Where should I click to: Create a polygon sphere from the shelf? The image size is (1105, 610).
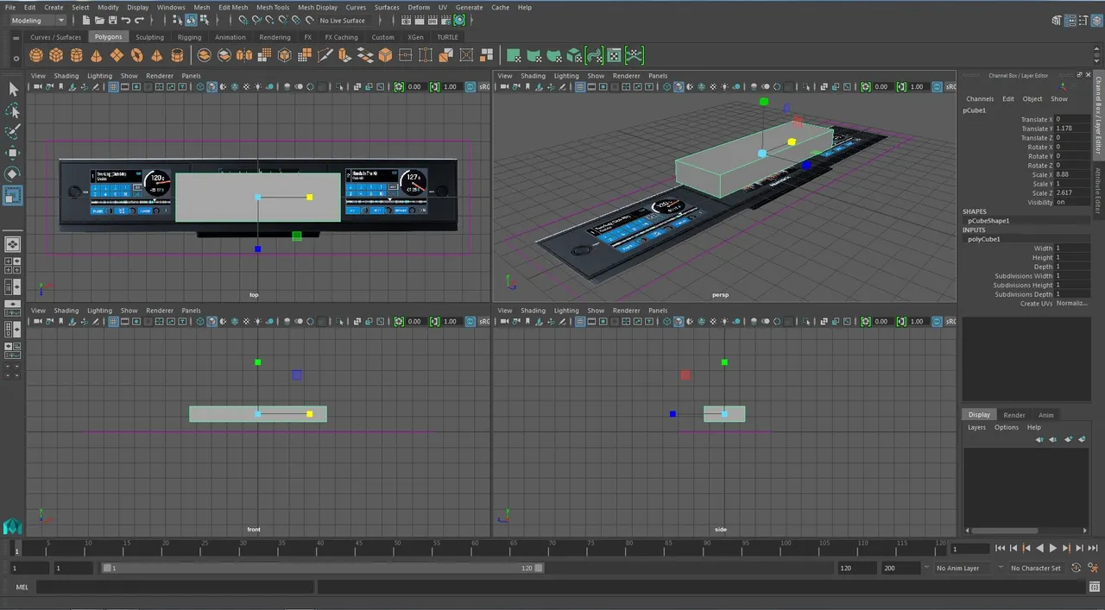click(36, 55)
